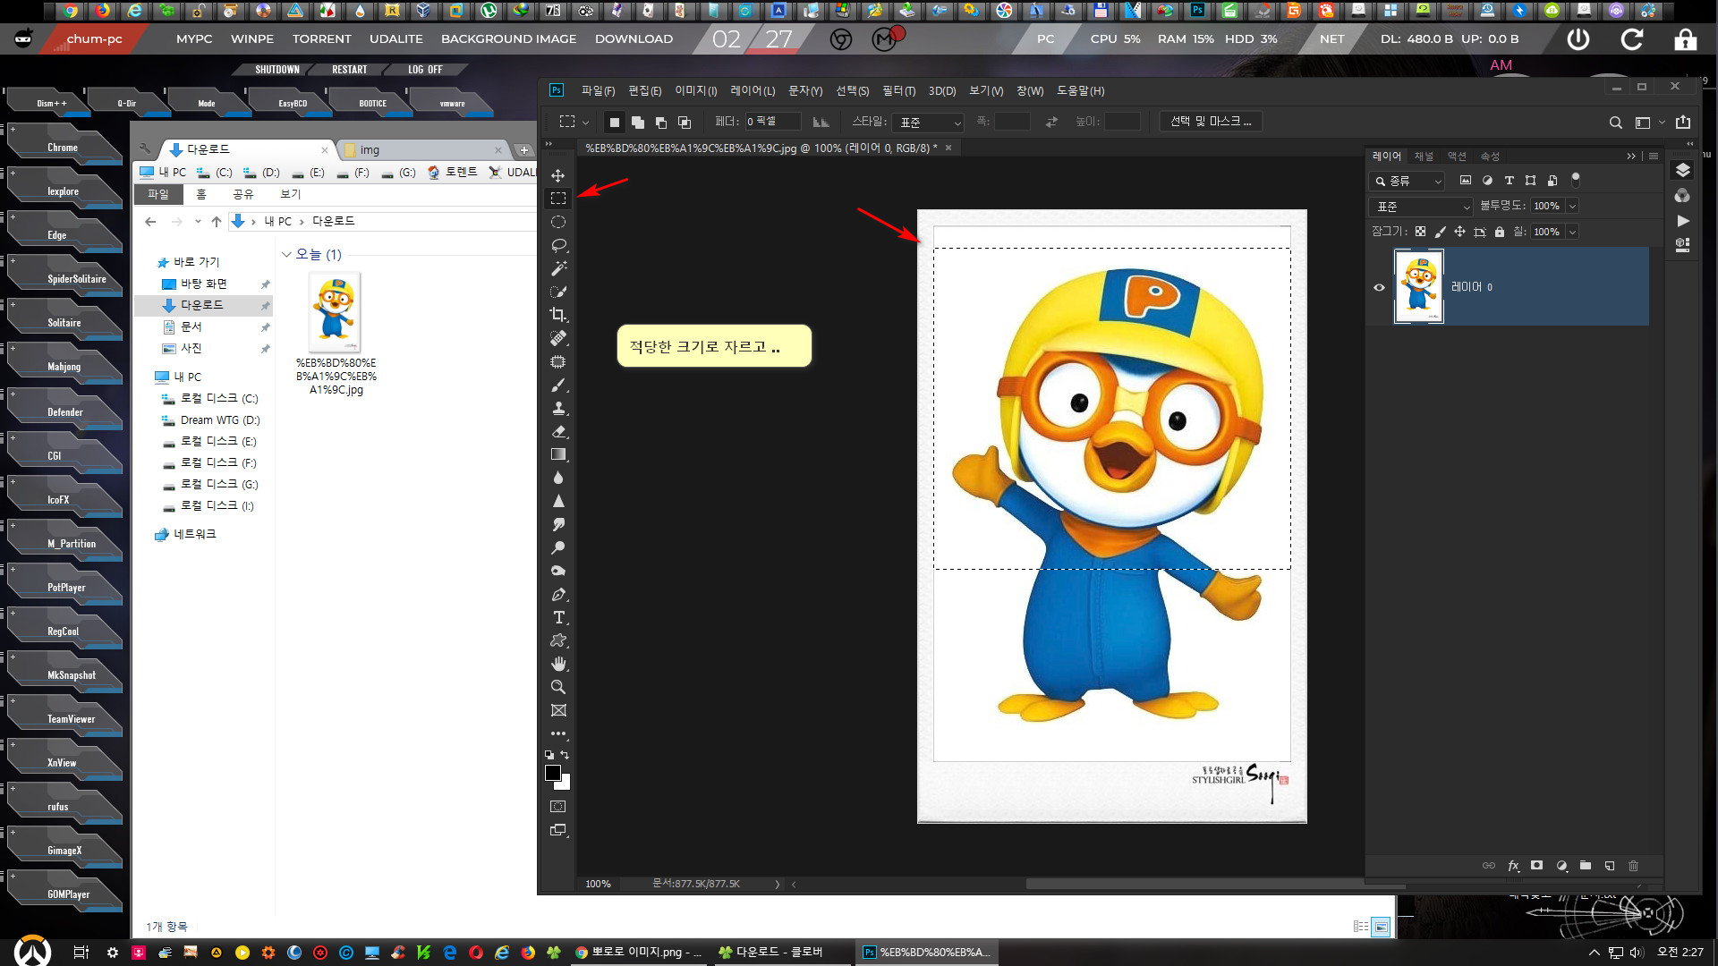
Task: Click Delete layer trash icon
Action: [x=1634, y=866]
